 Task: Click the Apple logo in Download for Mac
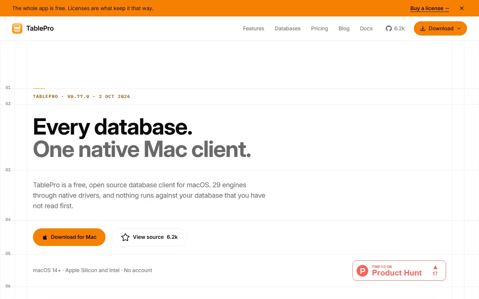[45, 237]
